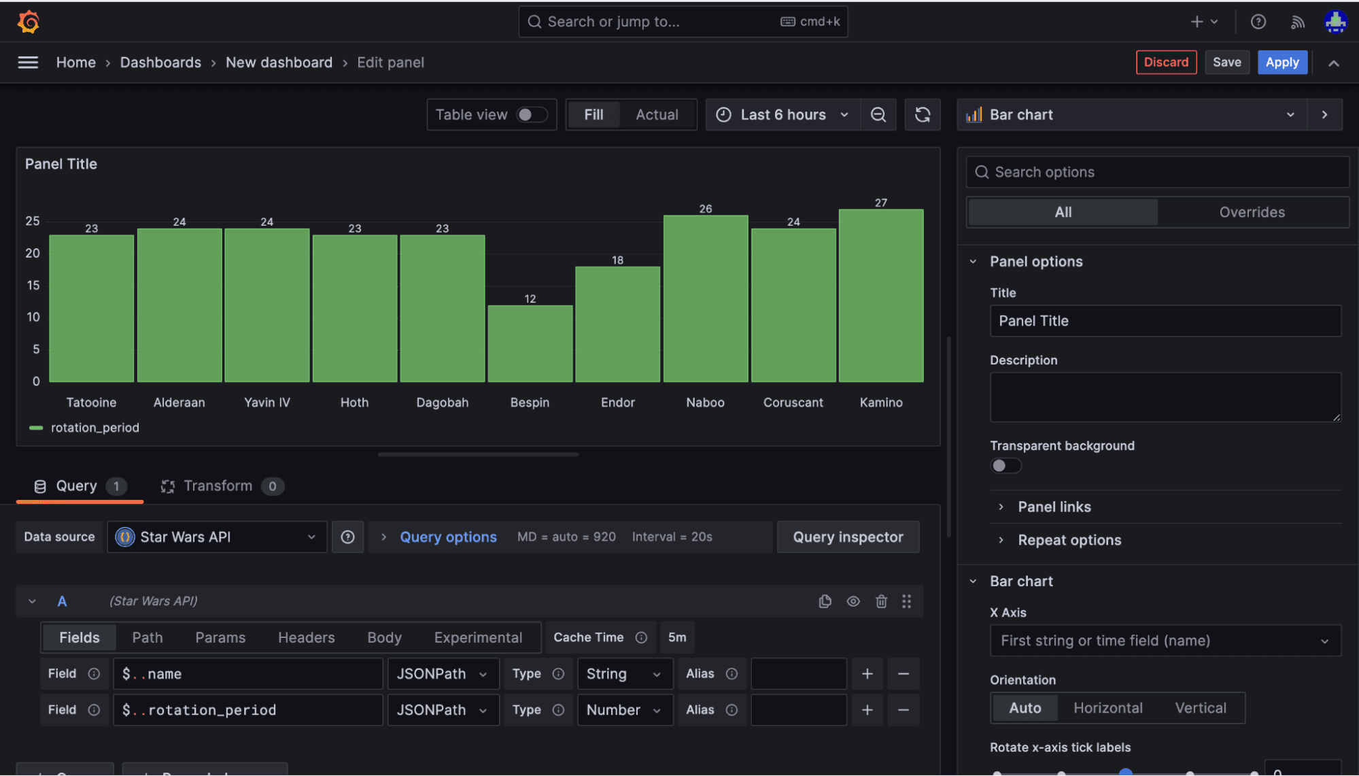This screenshot has height=776, width=1359.
Task: Open the X Axis field dropdown
Action: coord(1165,640)
